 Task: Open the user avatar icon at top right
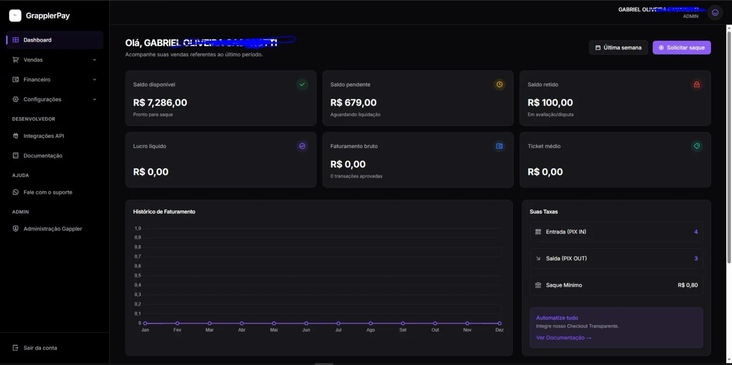pyautogui.click(x=715, y=13)
